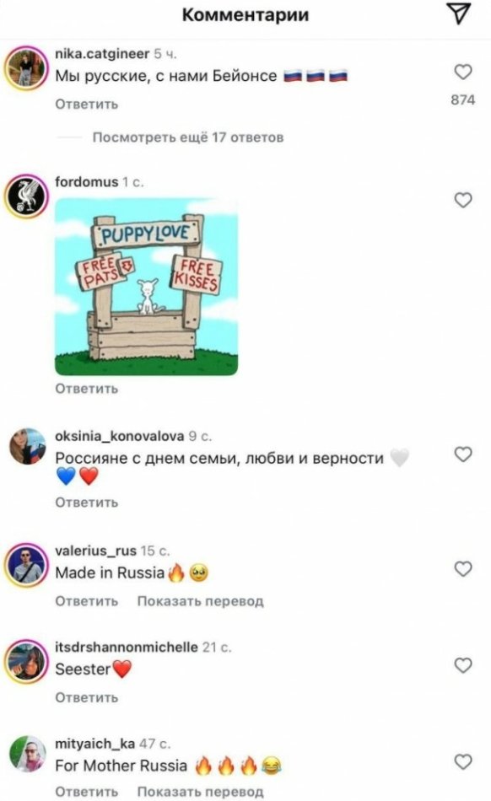Reply to the Seester comment
This screenshot has height=801, width=491.
[x=87, y=697]
